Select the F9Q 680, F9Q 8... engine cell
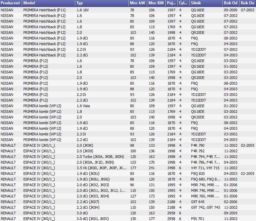This screenshot has height=221, width=256. [206, 179]
